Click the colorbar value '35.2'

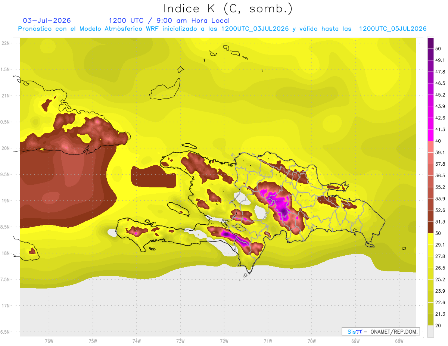[x=440, y=187]
